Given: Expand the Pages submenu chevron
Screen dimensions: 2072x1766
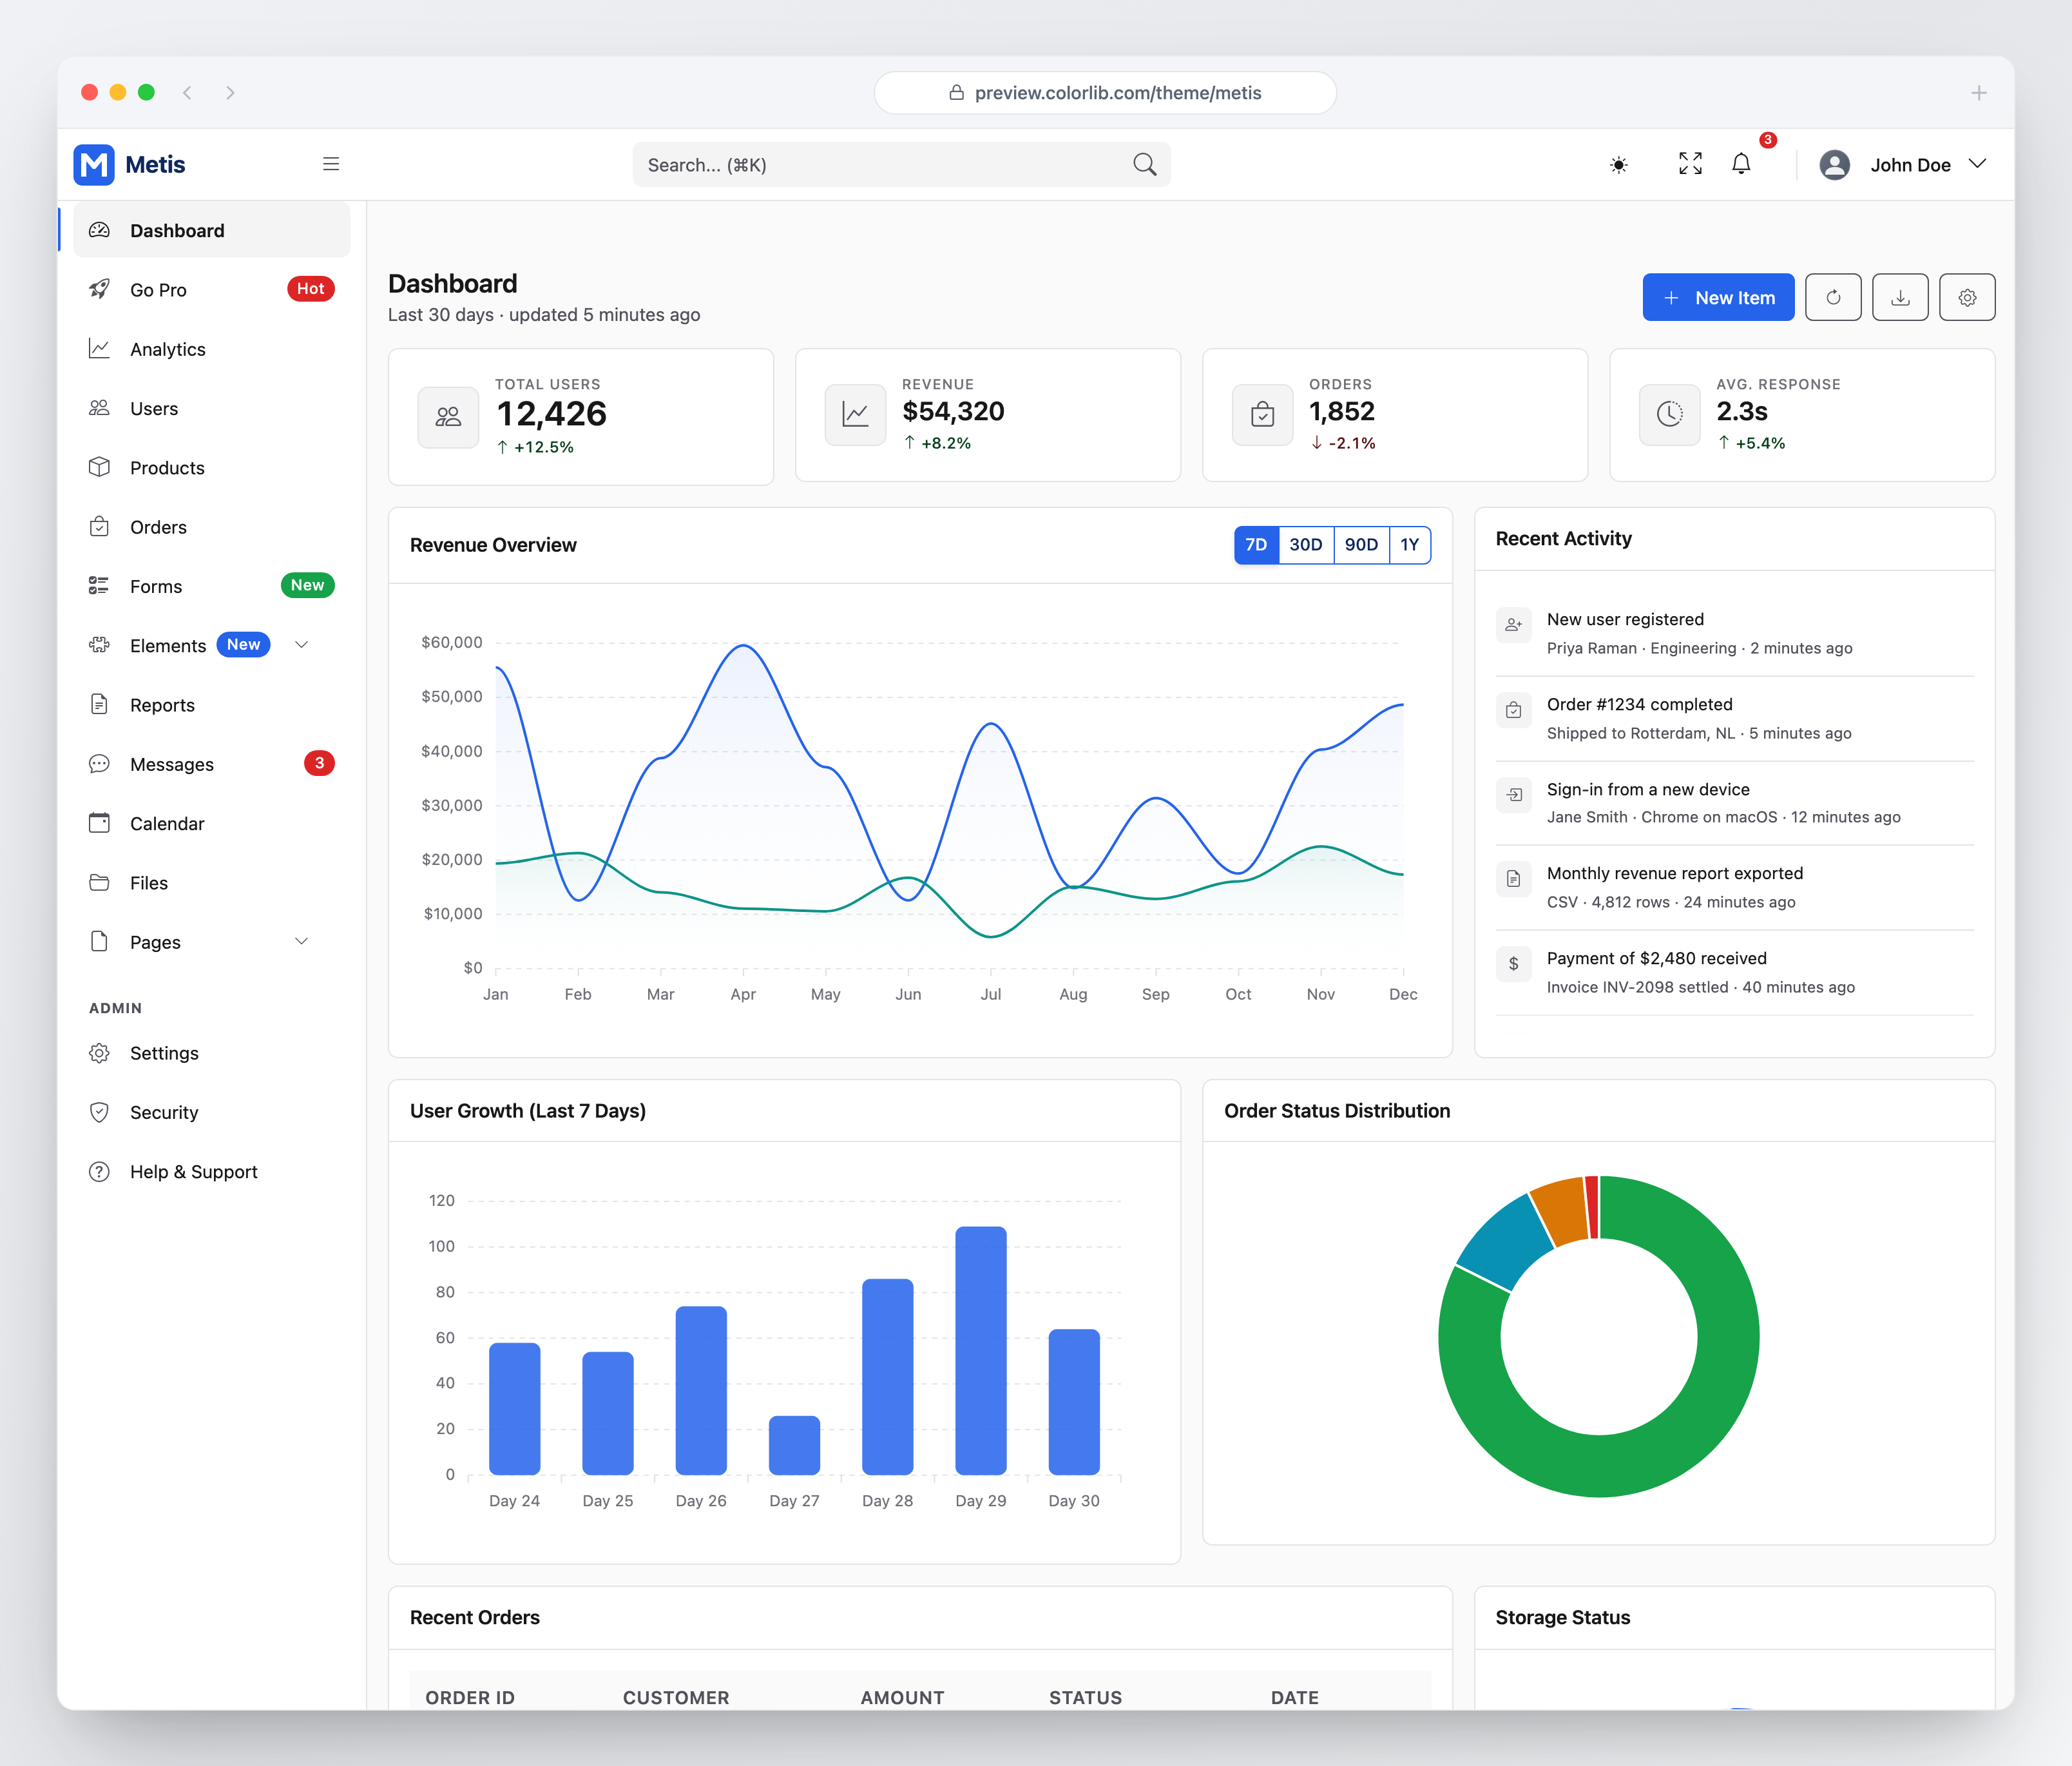Looking at the screenshot, I should tap(301, 942).
